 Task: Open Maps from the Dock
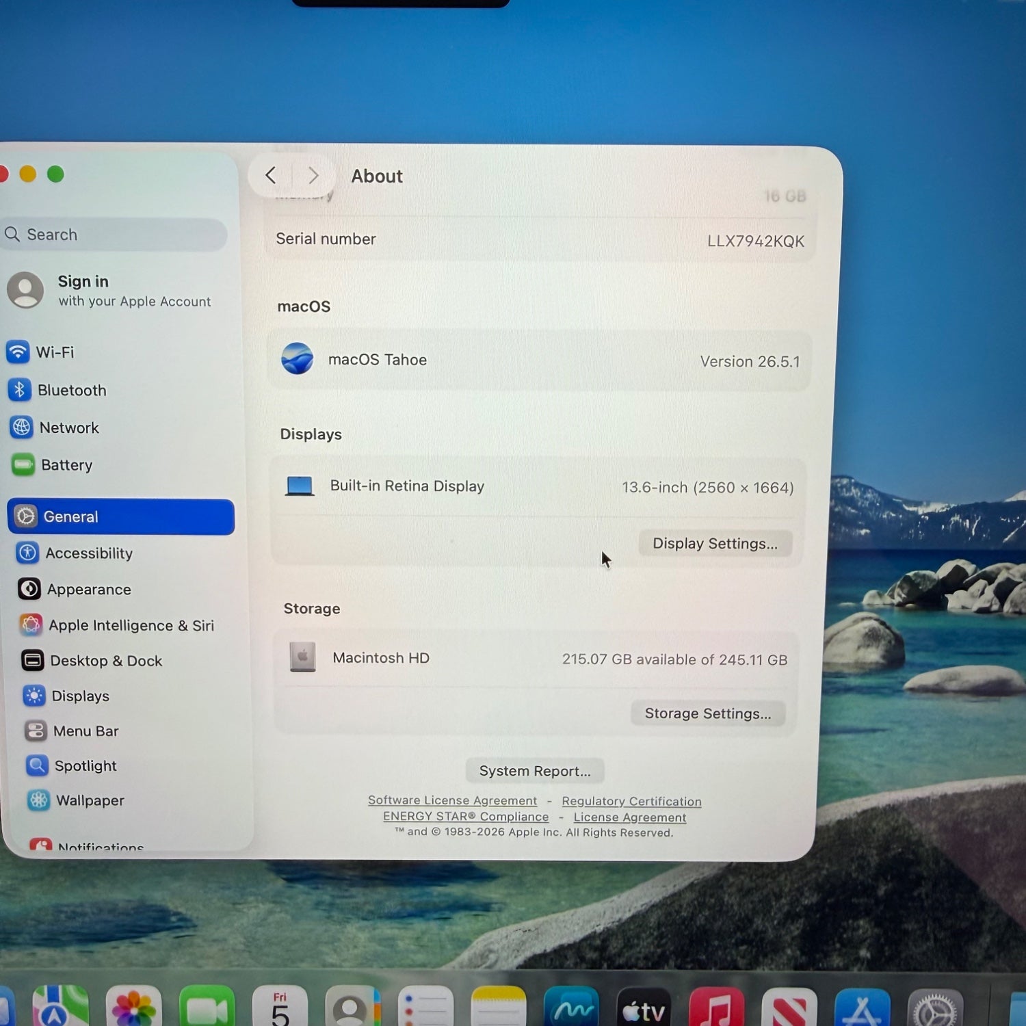click(x=61, y=1007)
